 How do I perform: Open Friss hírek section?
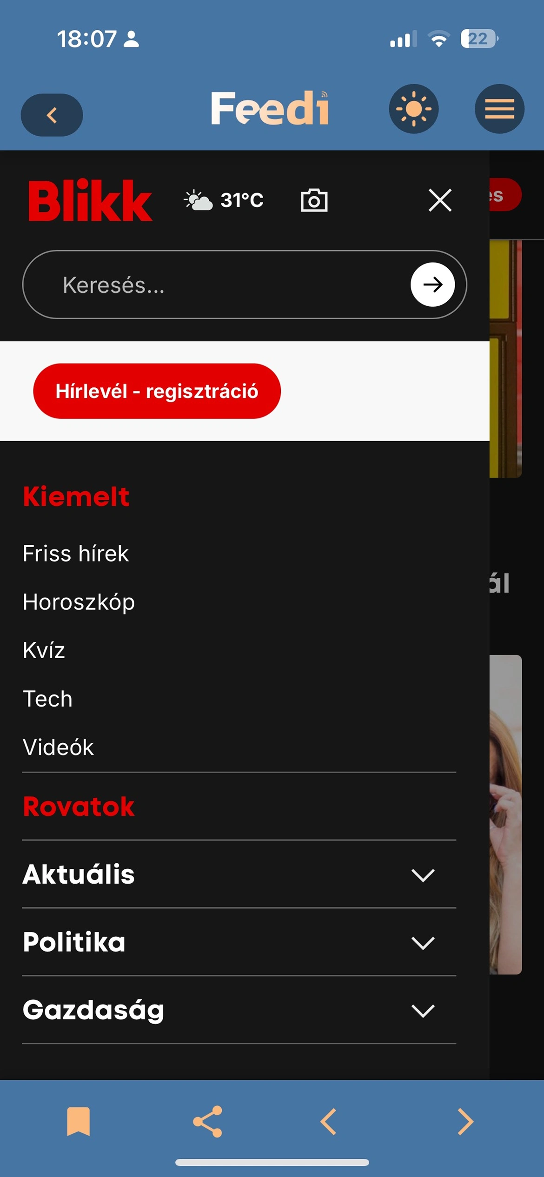point(76,554)
